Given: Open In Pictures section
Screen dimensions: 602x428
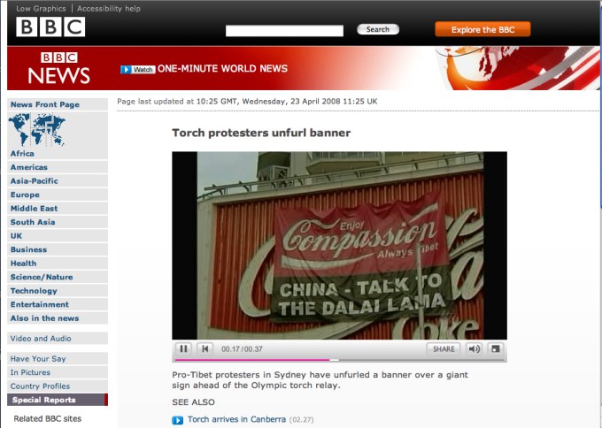Looking at the screenshot, I should pos(58,372).
